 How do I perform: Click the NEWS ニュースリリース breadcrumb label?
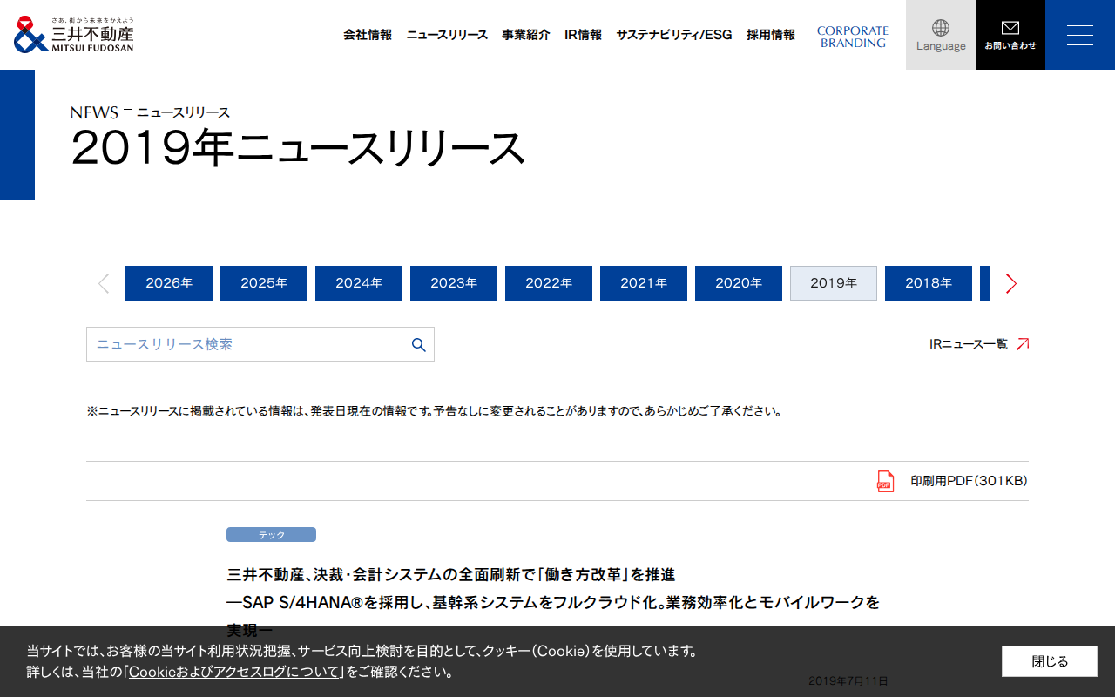[151, 112]
